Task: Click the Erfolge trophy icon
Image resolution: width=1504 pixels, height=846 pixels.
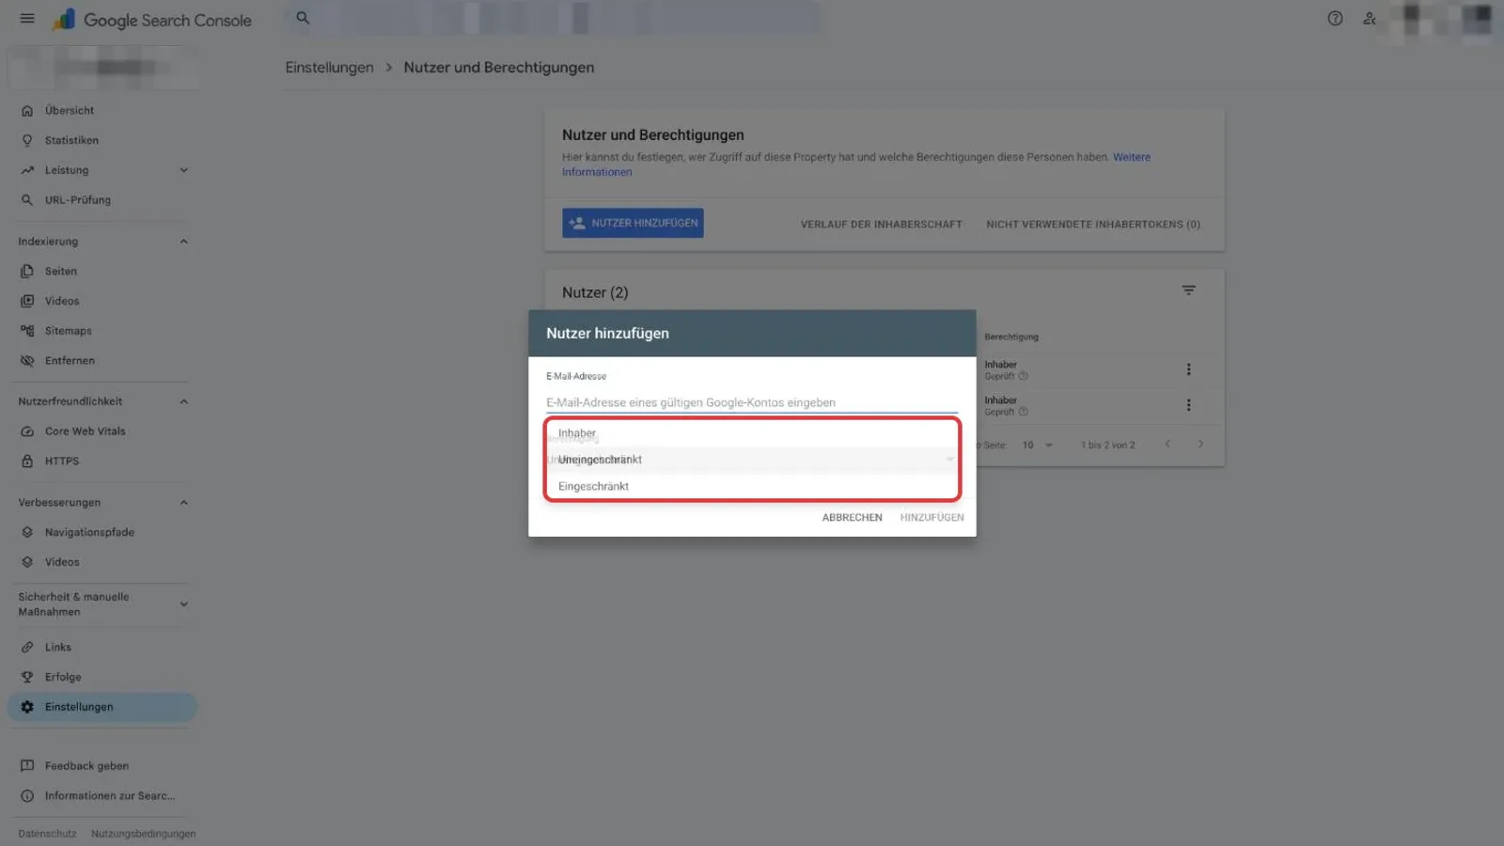Action: 27,678
